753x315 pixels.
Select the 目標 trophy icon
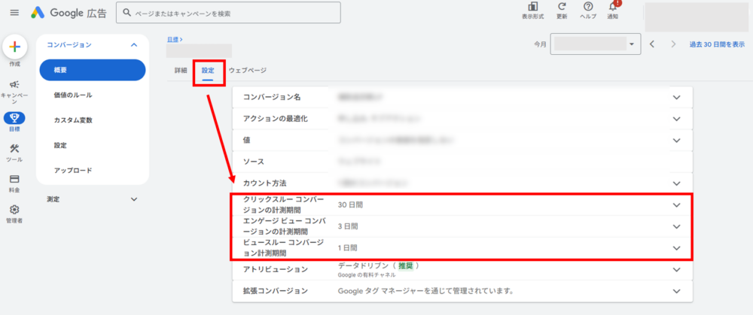[x=15, y=118]
